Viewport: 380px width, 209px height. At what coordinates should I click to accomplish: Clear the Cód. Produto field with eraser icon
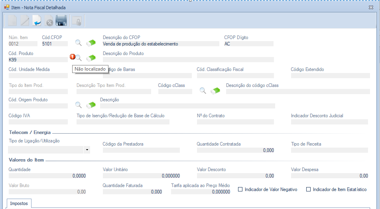[91, 58]
